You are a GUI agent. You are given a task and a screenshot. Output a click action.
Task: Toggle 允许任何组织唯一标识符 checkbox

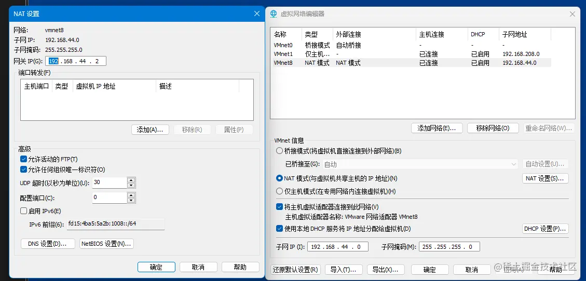[x=23, y=170]
